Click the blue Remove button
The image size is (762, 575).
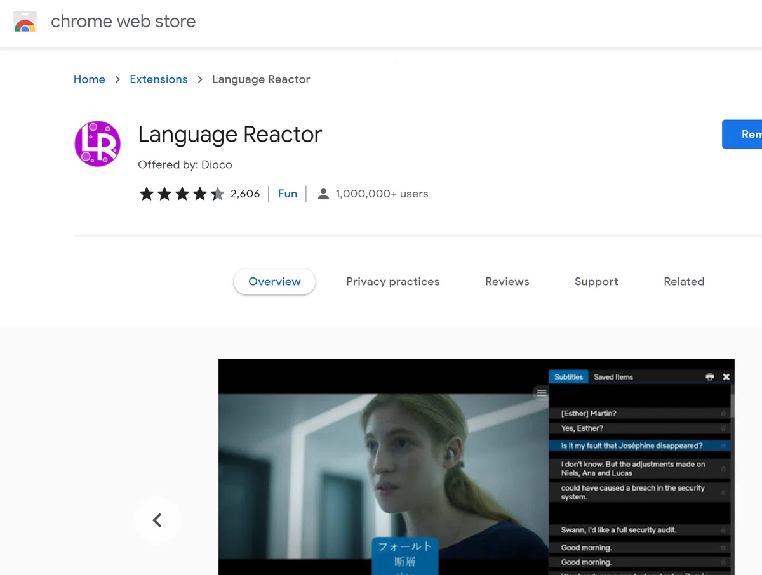point(742,134)
